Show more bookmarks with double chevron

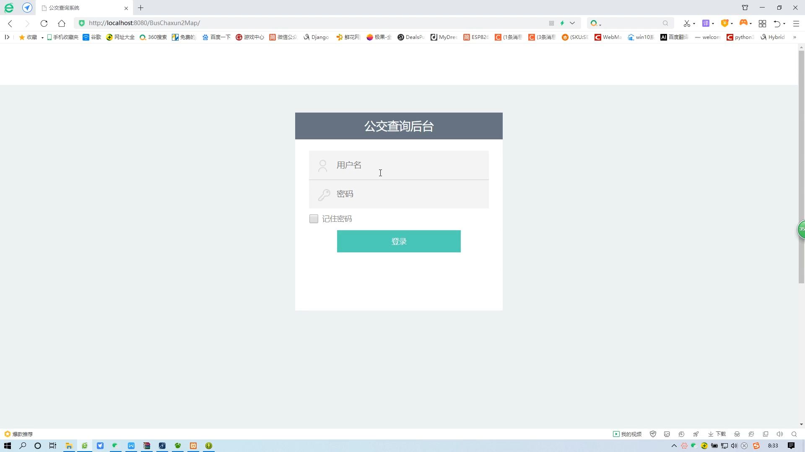(795, 37)
